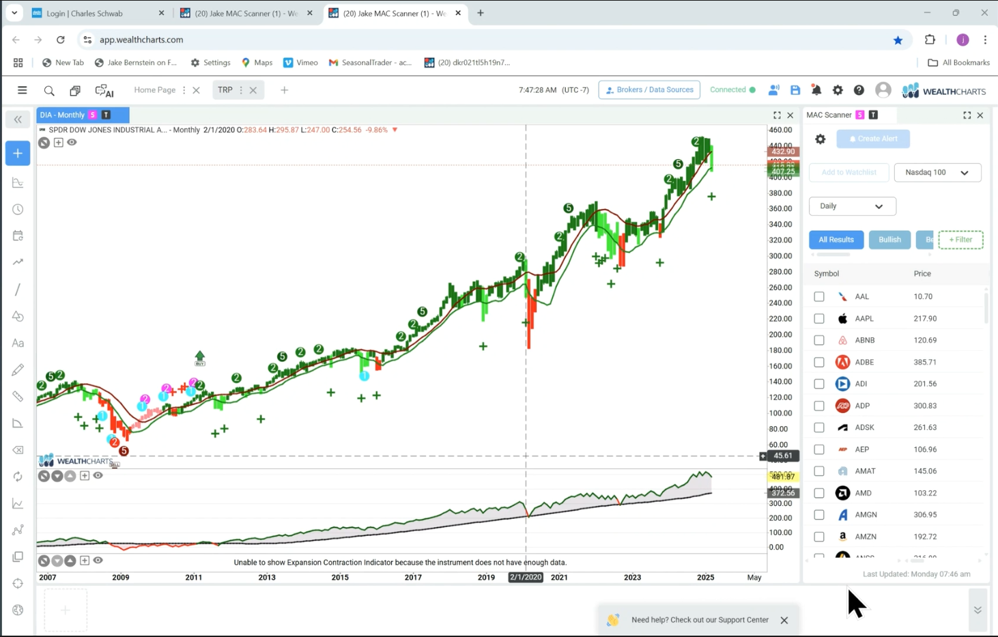Collapse the left sidebar with double chevron
This screenshot has width=998, height=637.
(18, 119)
